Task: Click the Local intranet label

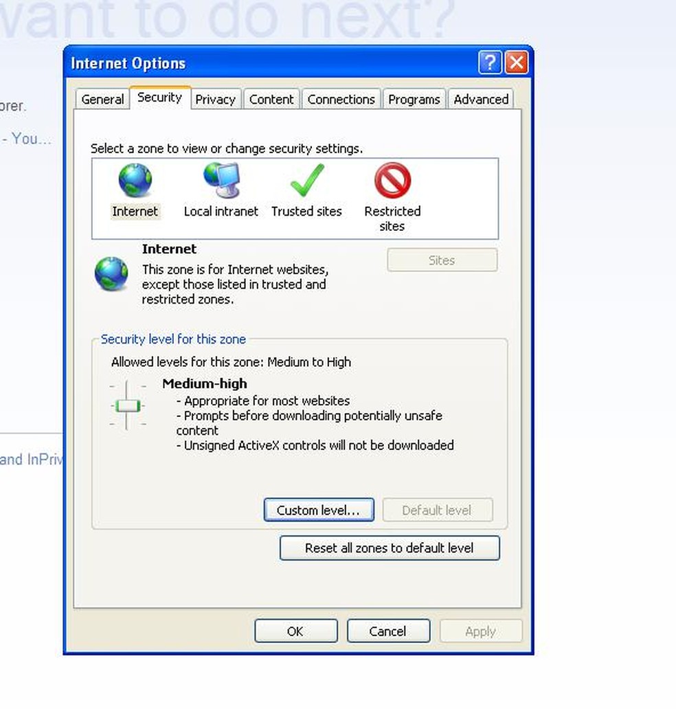Action: (x=221, y=211)
